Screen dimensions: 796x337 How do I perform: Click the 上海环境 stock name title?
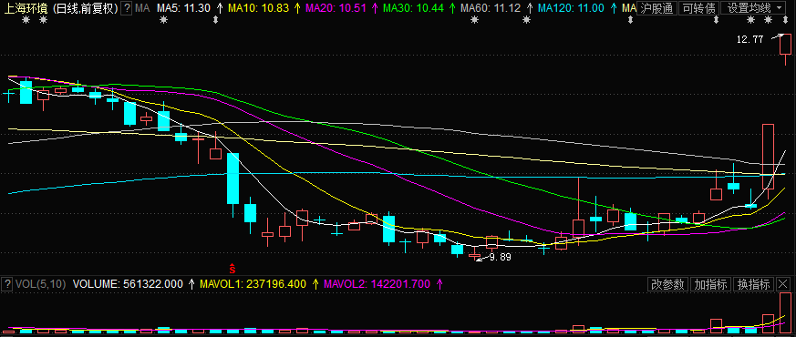[x=26, y=7]
